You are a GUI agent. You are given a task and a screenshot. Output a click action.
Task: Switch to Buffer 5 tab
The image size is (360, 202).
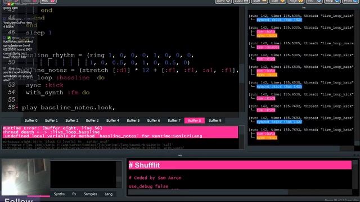(133, 121)
